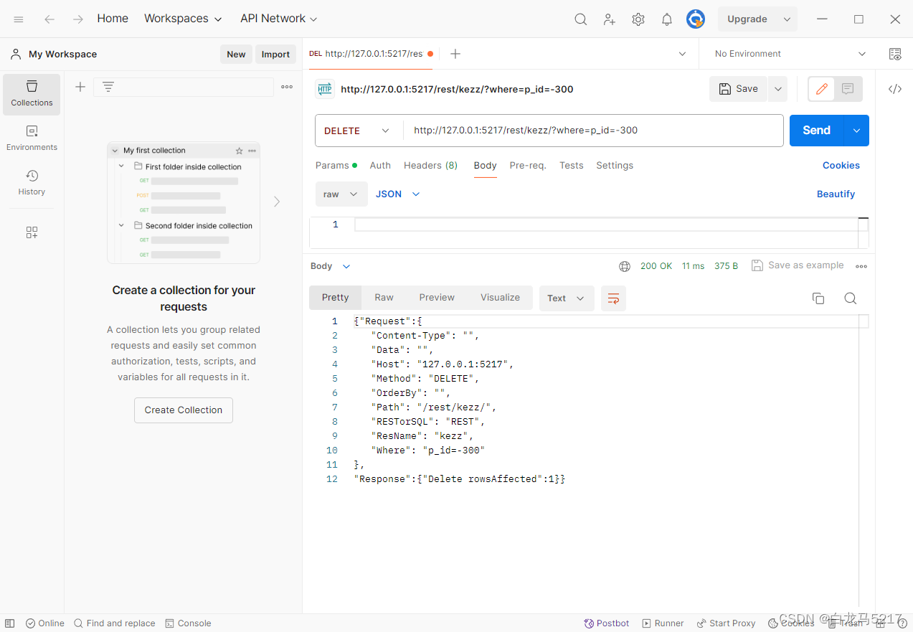
Task: Open the user avatar profile
Action: (696, 19)
